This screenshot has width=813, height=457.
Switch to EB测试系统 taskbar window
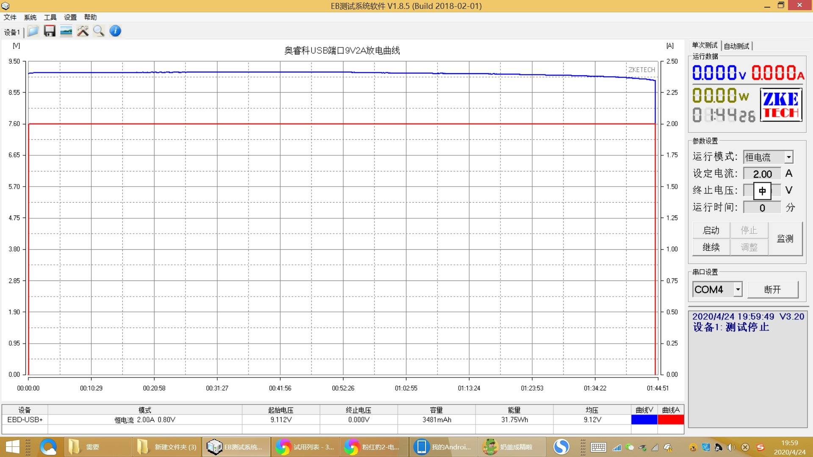click(x=236, y=447)
